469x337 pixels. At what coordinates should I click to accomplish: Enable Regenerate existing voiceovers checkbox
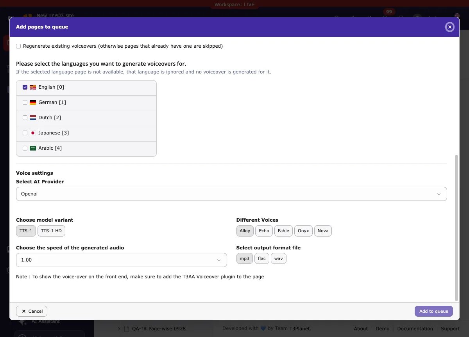[x=18, y=46]
